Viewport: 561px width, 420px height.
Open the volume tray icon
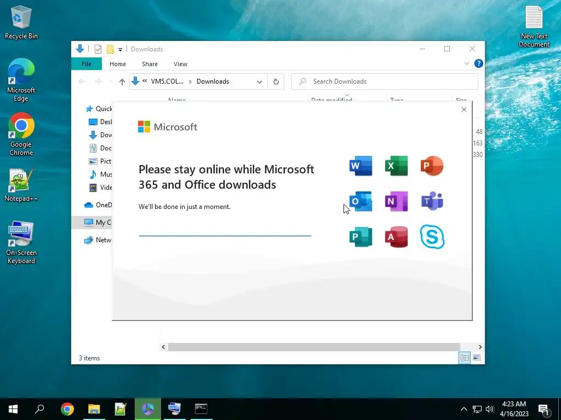(x=490, y=409)
